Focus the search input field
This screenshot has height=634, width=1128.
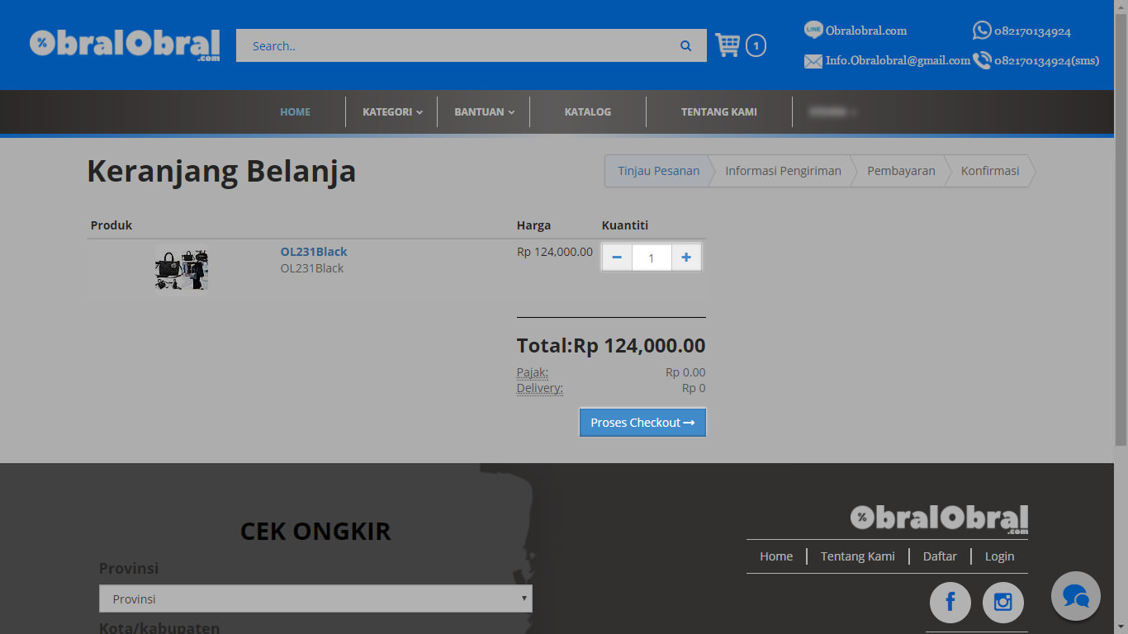(x=454, y=46)
